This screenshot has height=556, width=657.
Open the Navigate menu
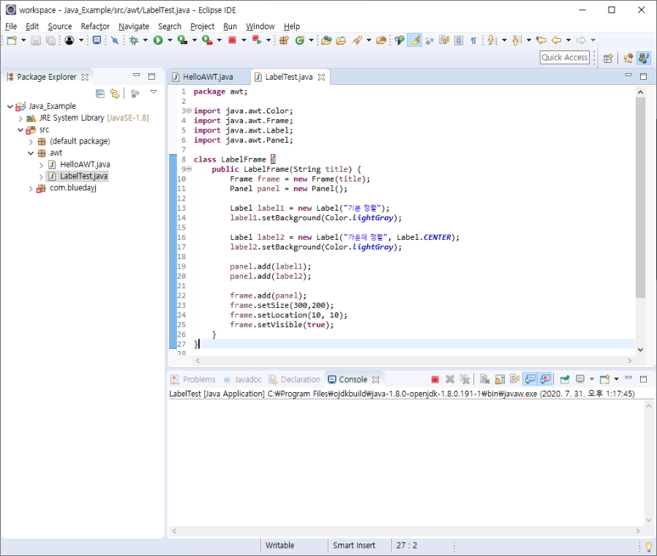coord(133,26)
